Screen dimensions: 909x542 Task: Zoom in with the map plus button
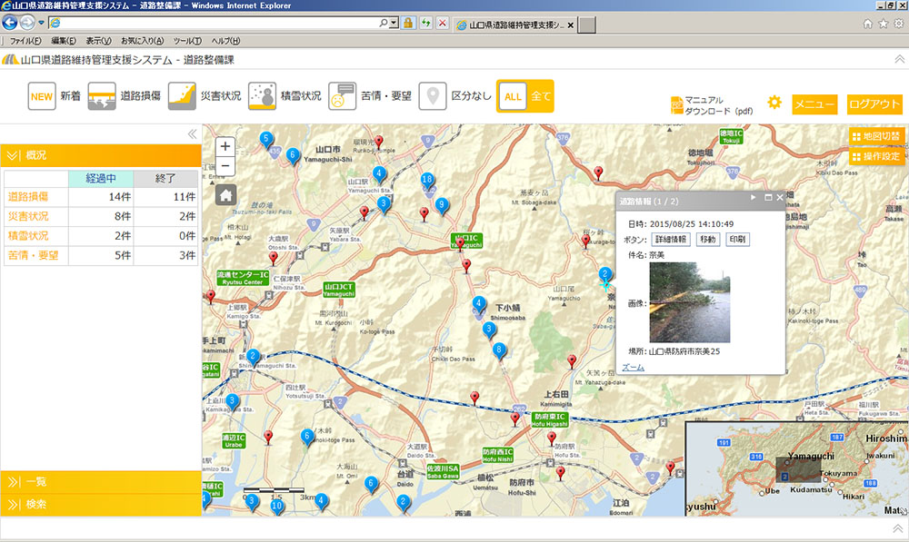pyautogui.click(x=226, y=146)
